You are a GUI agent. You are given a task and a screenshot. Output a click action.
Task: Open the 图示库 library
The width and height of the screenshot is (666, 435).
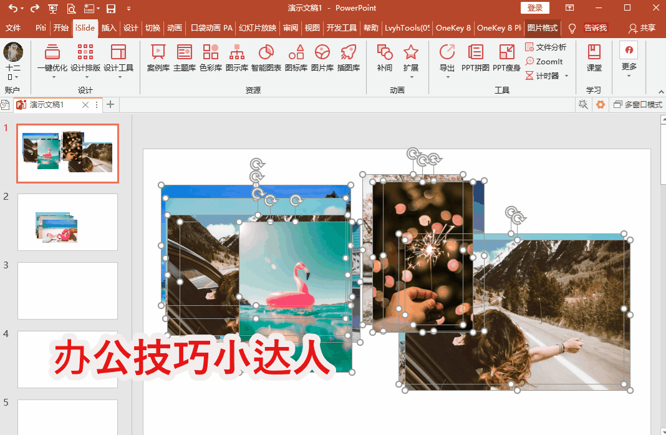pos(237,58)
